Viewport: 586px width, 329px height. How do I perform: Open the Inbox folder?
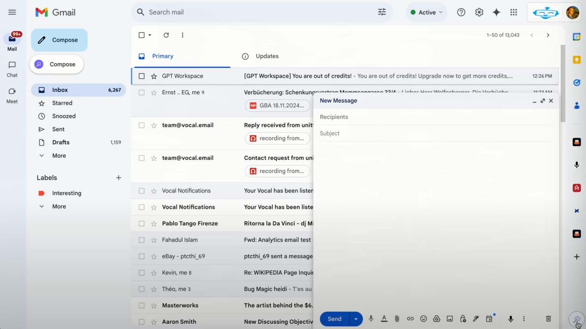click(x=79, y=90)
